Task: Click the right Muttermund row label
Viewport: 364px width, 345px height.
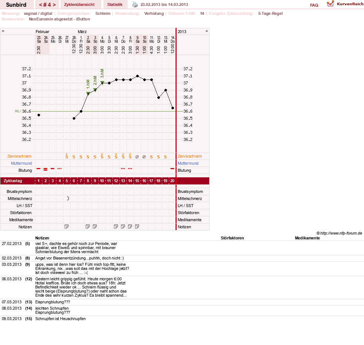Action: [188, 163]
